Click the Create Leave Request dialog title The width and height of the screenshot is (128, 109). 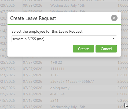[x=33, y=18]
